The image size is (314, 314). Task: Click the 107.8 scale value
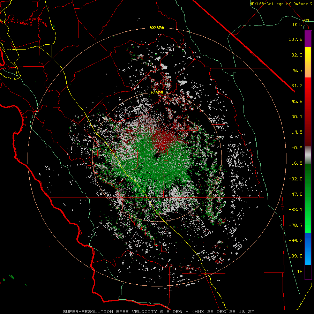point(296,39)
